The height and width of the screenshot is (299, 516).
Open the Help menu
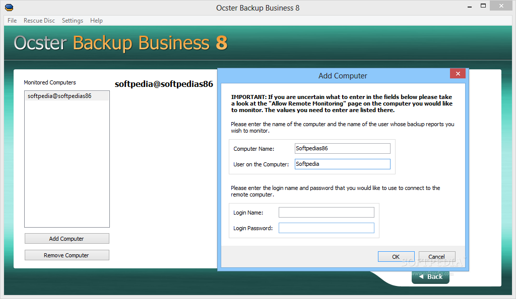click(96, 20)
